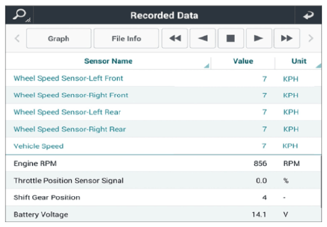Image resolution: width=327 pixels, height=227 pixels.
Task: Sort by Sensor Name column header
Action: click(x=108, y=61)
